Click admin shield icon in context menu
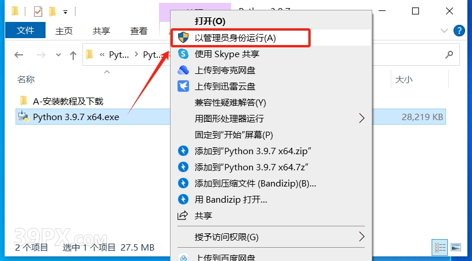This screenshot has height=261, width=472. (x=183, y=38)
